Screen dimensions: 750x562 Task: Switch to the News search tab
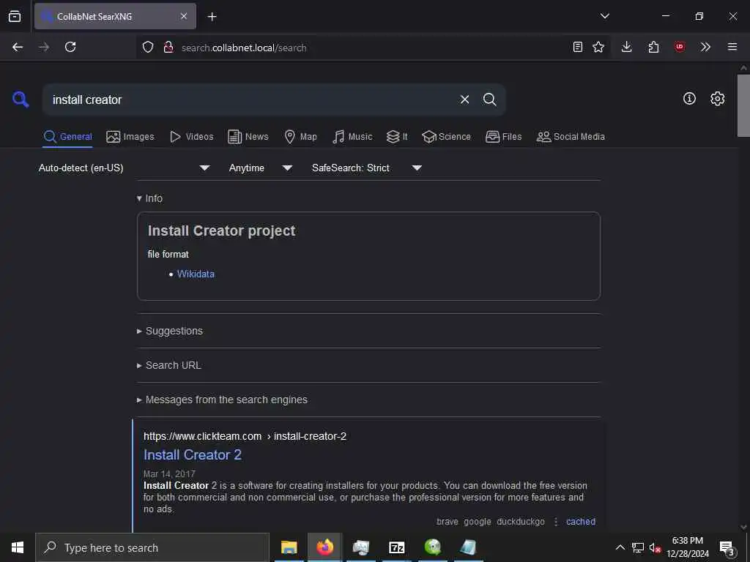click(248, 137)
